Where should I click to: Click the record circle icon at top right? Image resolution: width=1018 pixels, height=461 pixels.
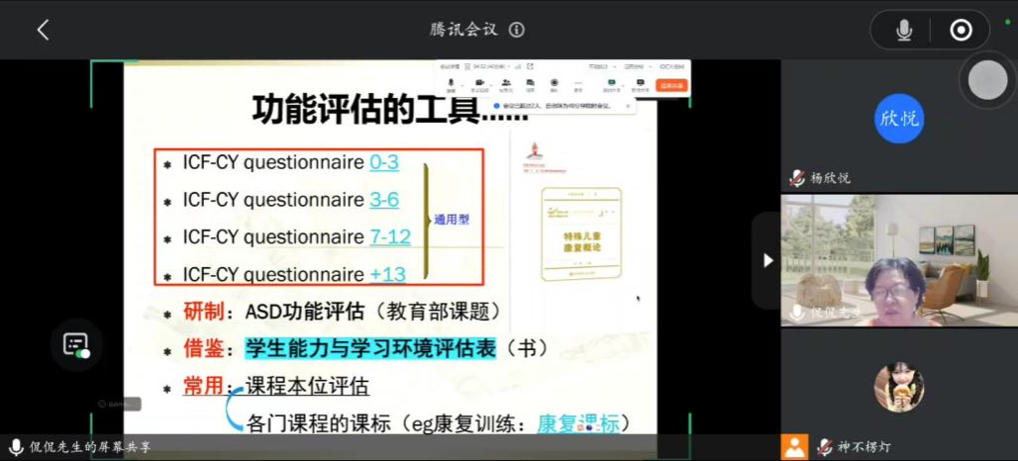(961, 31)
